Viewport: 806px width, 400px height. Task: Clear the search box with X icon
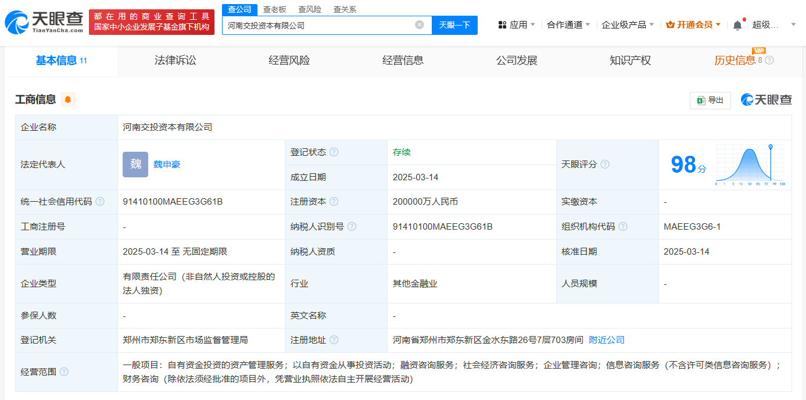tap(419, 25)
